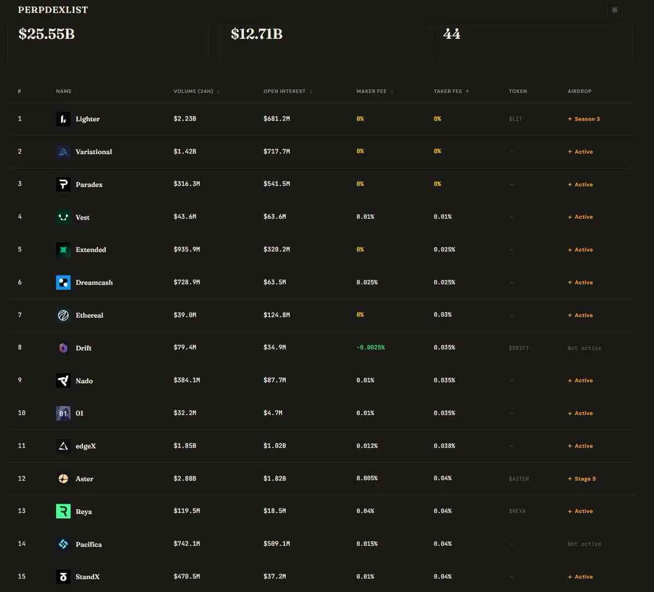Open Lighter's Season 3 airdrop link
The height and width of the screenshot is (592, 654).
(584, 119)
